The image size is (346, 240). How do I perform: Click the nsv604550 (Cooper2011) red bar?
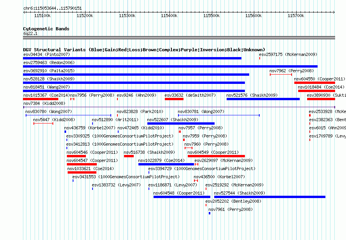point(315,83)
